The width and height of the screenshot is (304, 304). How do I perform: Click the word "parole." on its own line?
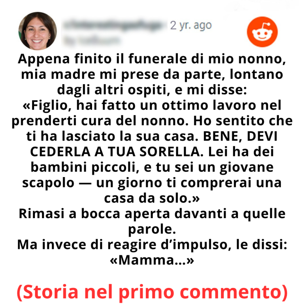tap(152, 230)
